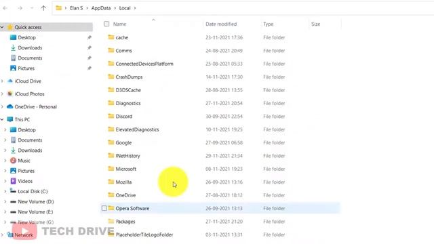Click date 27-11-2021 20:54 of Diagnostics
The image size is (434, 244).
pos(224,103)
